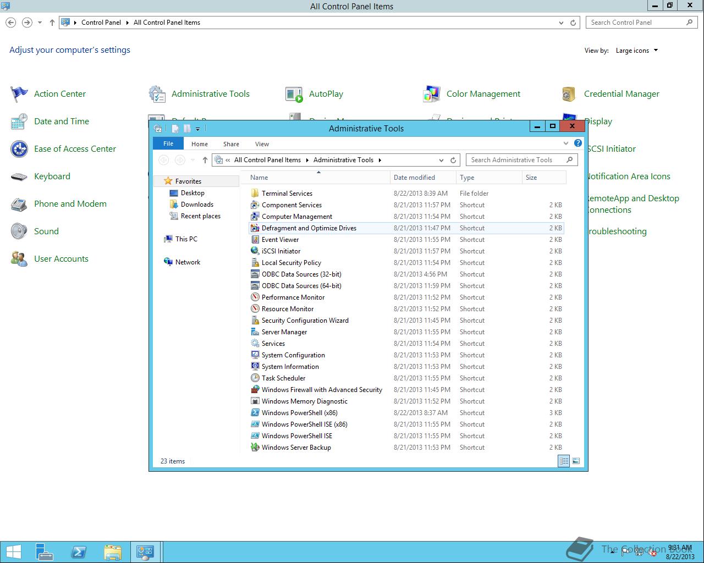Select the Local Security Policy entry

pyautogui.click(x=291, y=263)
